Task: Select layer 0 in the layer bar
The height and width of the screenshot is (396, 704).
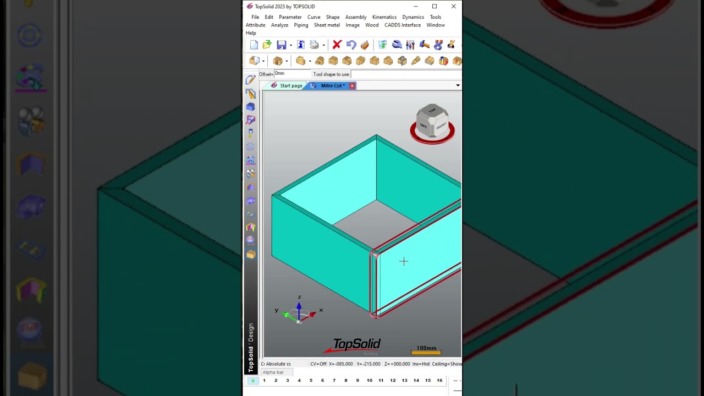Action: [x=252, y=381]
